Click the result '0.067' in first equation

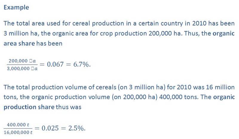click(55, 64)
